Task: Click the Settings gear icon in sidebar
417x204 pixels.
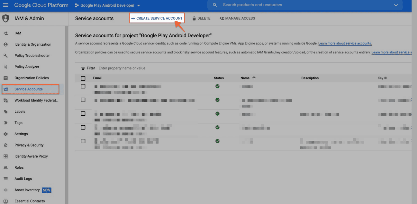Action: coord(6,134)
